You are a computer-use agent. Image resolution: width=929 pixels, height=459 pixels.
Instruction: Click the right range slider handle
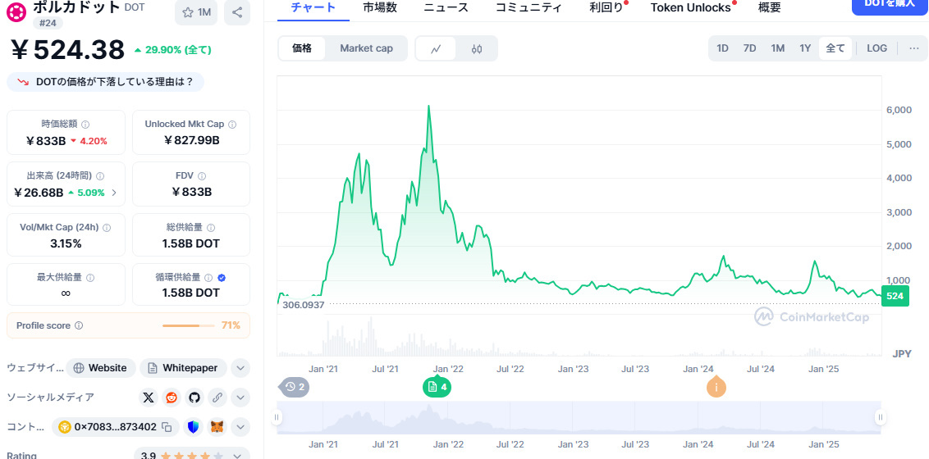click(881, 417)
